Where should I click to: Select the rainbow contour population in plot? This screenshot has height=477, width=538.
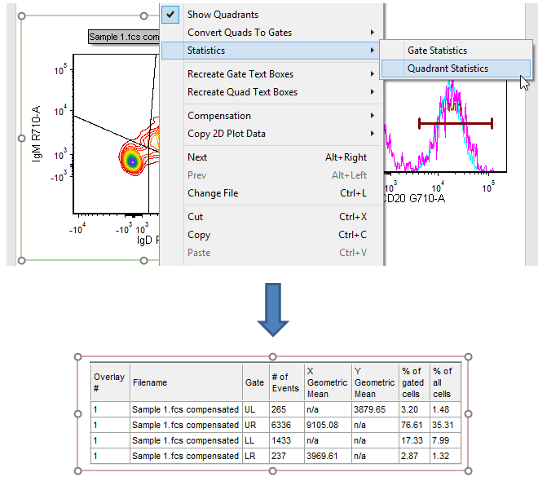point(131,160)
